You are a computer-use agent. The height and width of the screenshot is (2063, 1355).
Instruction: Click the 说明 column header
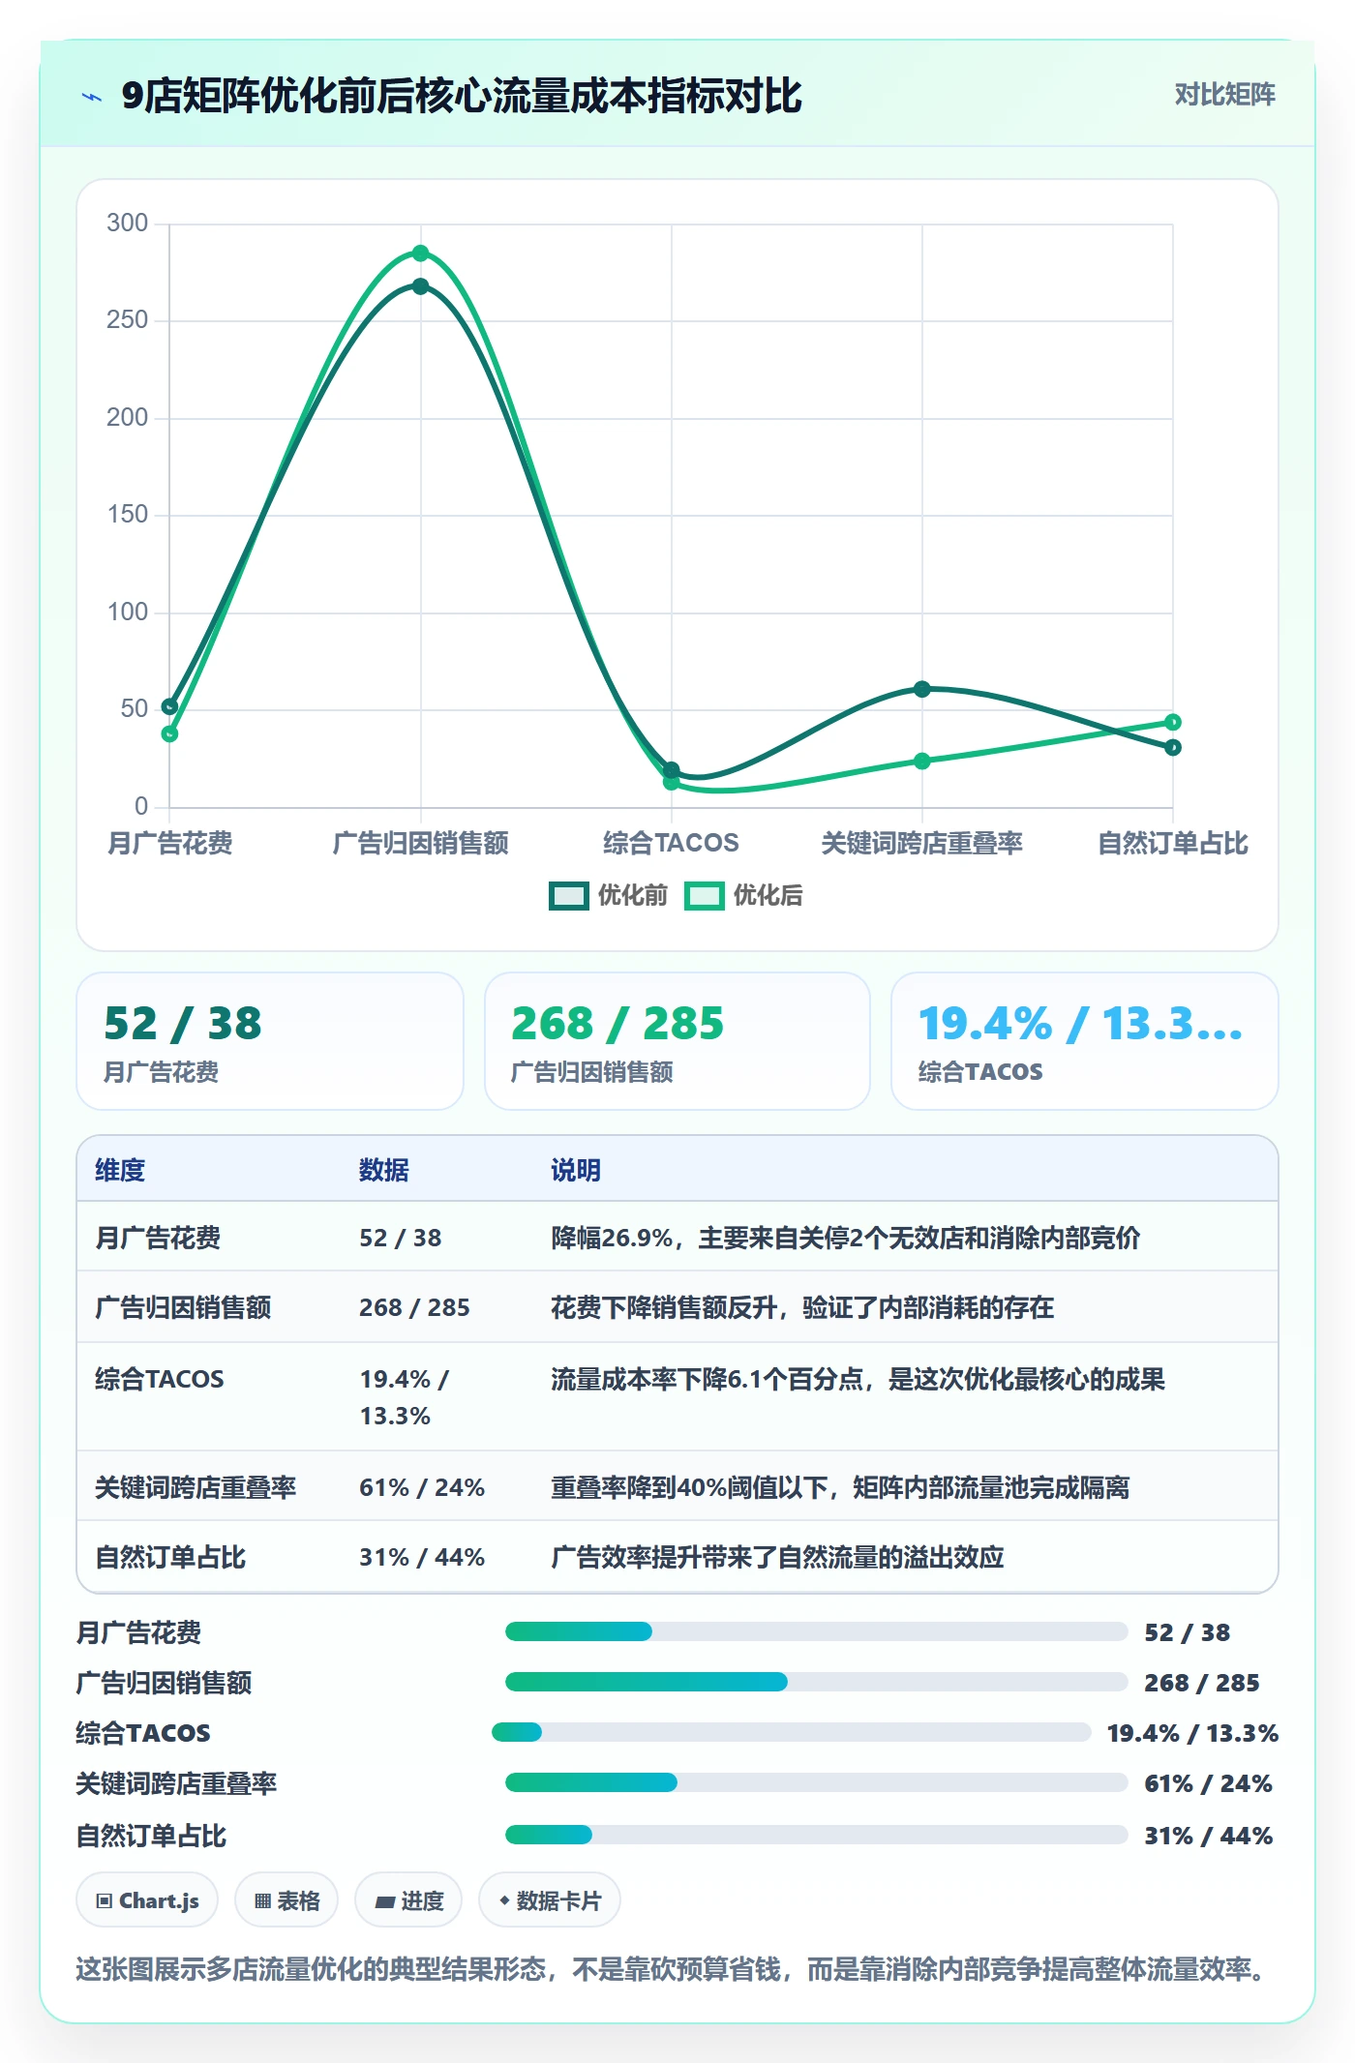pos(576,1171)
